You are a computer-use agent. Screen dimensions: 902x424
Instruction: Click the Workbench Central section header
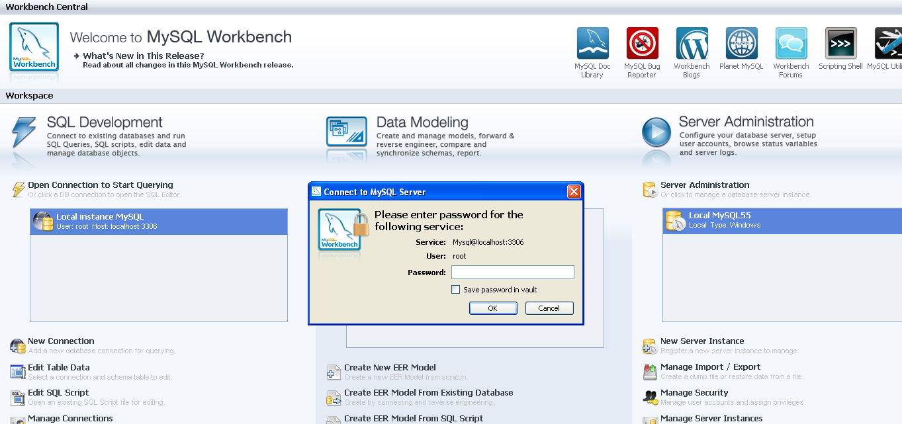click(47, 7)
